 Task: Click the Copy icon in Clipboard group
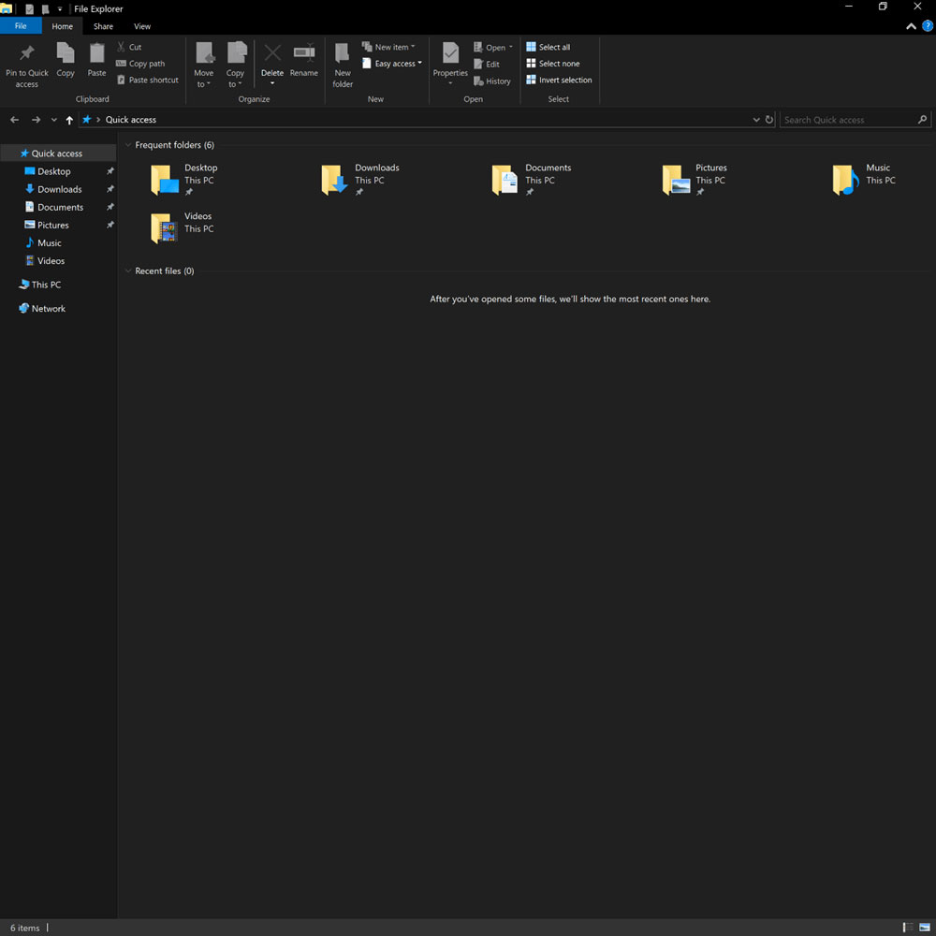[66, 54]
